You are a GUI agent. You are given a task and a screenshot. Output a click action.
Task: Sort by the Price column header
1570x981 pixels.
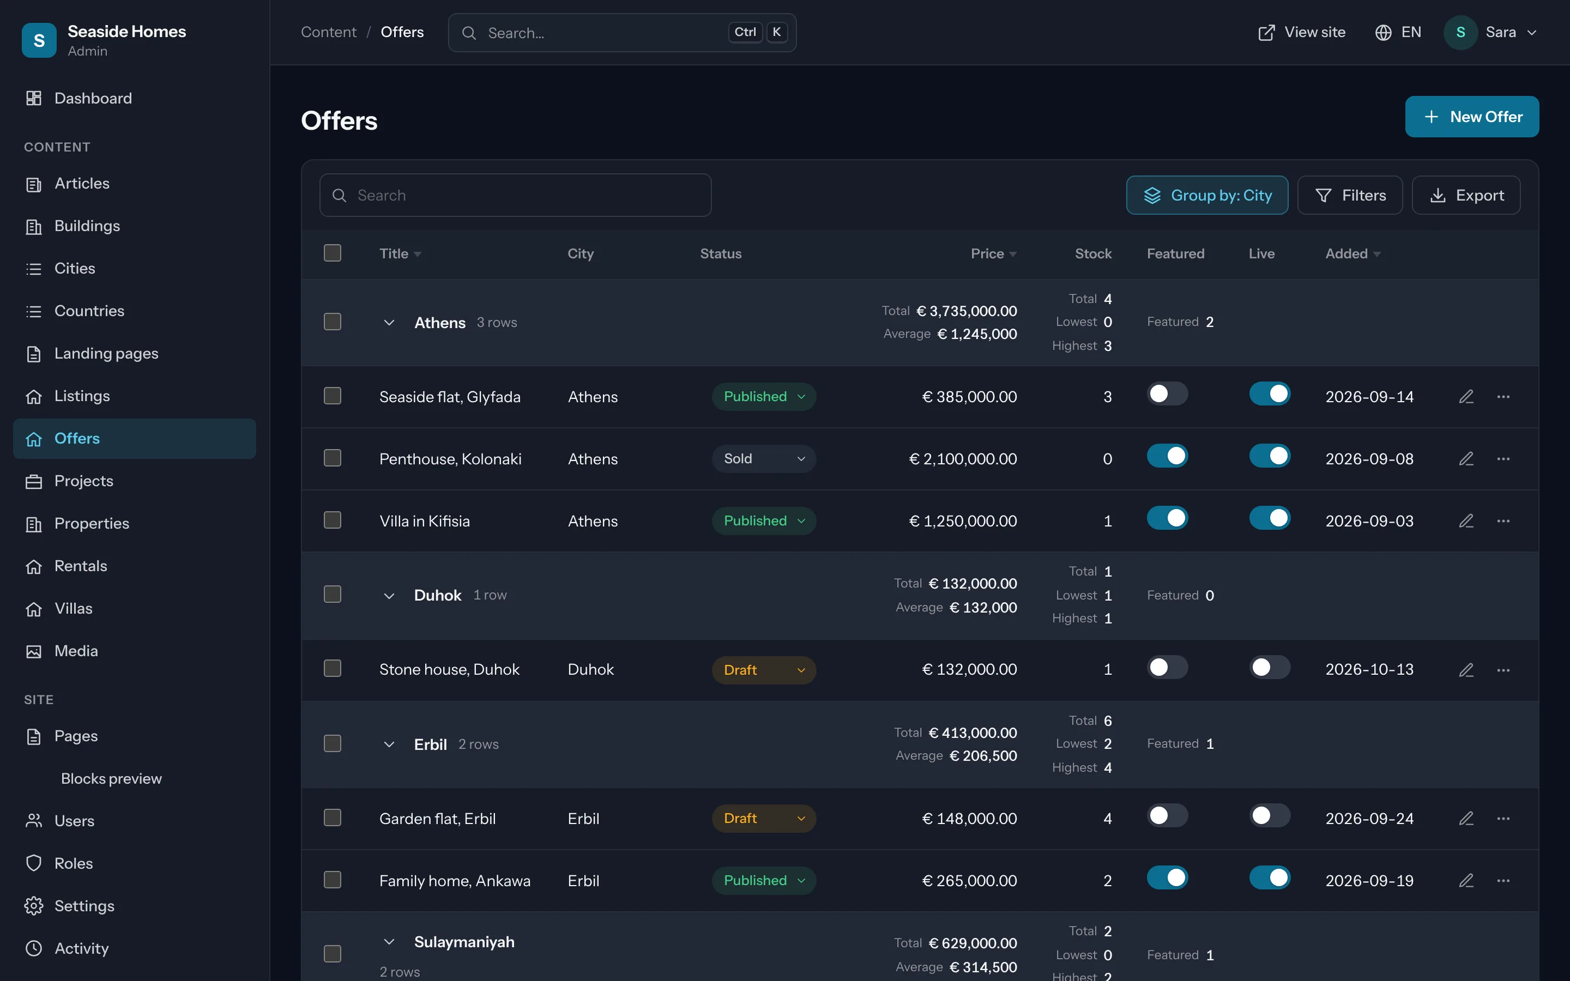993,253
